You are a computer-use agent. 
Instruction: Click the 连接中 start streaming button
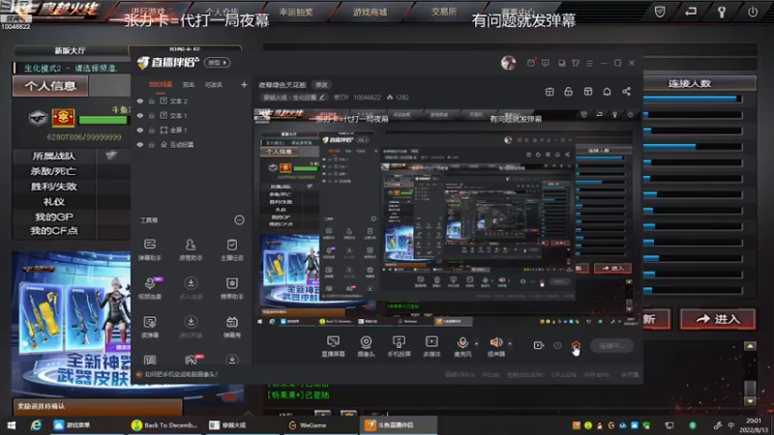pyautogui.click(x=611, y=346)
